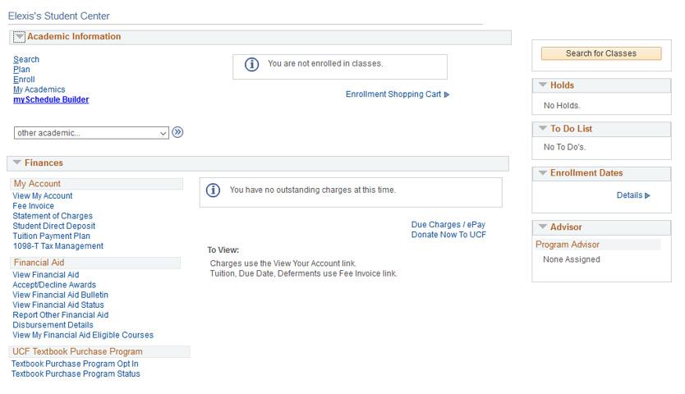This screenshot has height=394, width=685.
Task: Click the Donate Now To UCF link
Action: click(x=448, y=235)
